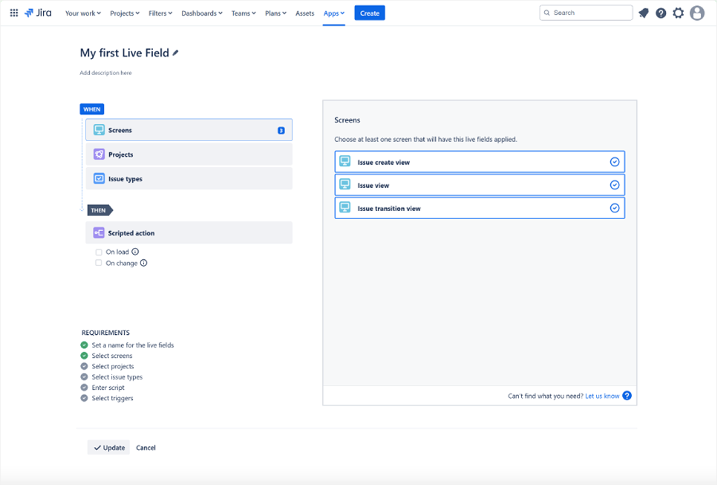Click 'Select issue types' requirement
717x485 pixels.
(x=117, y=377)
